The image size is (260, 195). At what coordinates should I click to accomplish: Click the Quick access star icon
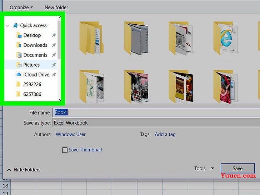pos(16,25)
